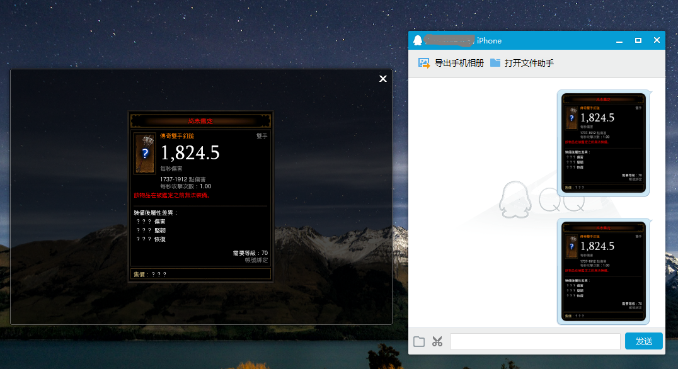Click the ? ? ? 傷害 stat row
Image resolution: width=678 pixels, height=369 pixels.
(x=151, y=222)
